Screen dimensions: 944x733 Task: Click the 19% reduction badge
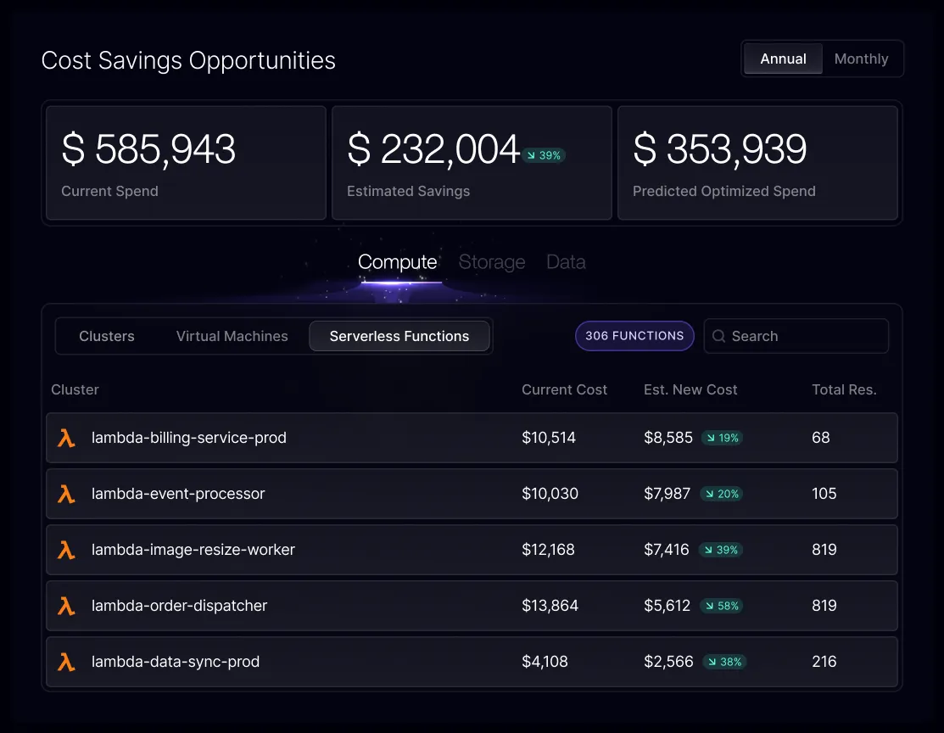pyautogui.click(x=723, y=438)
